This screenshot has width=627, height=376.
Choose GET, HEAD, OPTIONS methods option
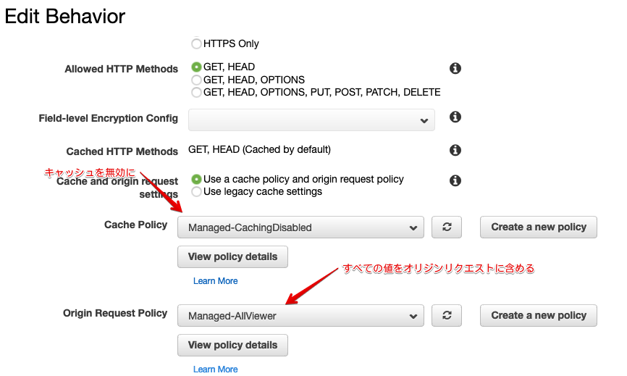click(196, 80)
